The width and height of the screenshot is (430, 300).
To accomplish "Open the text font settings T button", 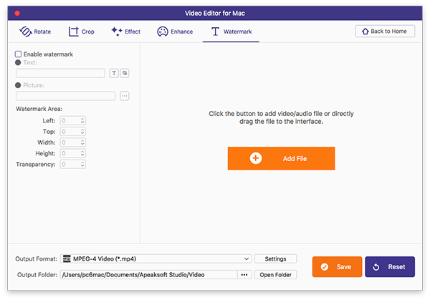I will coord(114,73).
